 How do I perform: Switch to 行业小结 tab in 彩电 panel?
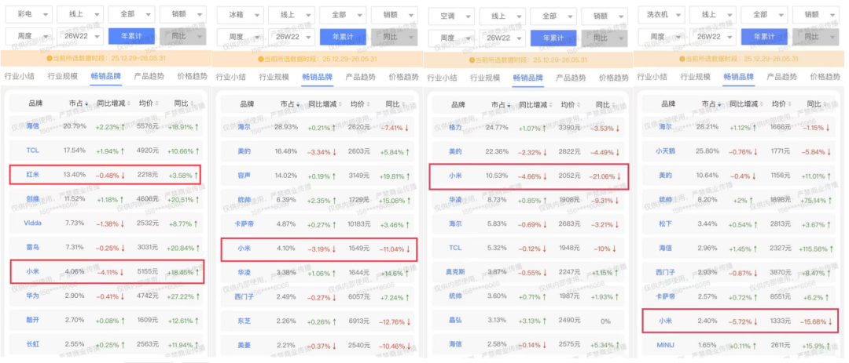click(x=20, y=76)
